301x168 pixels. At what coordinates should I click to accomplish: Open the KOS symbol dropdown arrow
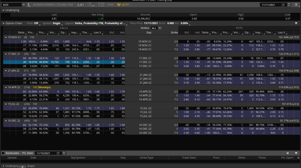[x=24, y=5]
